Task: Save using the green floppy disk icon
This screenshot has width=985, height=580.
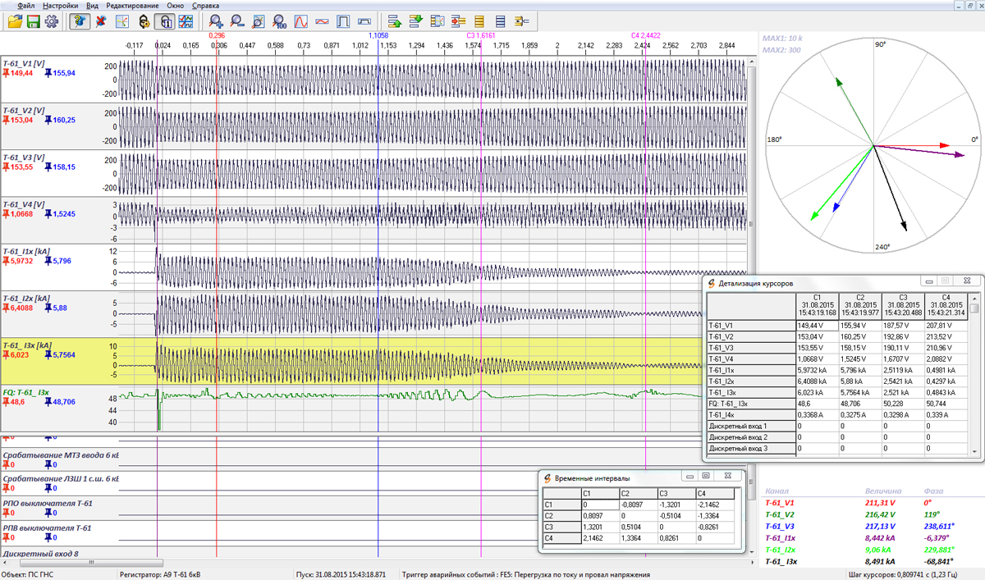Action: coord(33,21)
